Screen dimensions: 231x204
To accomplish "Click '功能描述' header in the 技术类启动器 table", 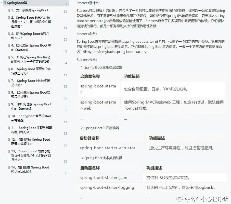I will [154, 168].
